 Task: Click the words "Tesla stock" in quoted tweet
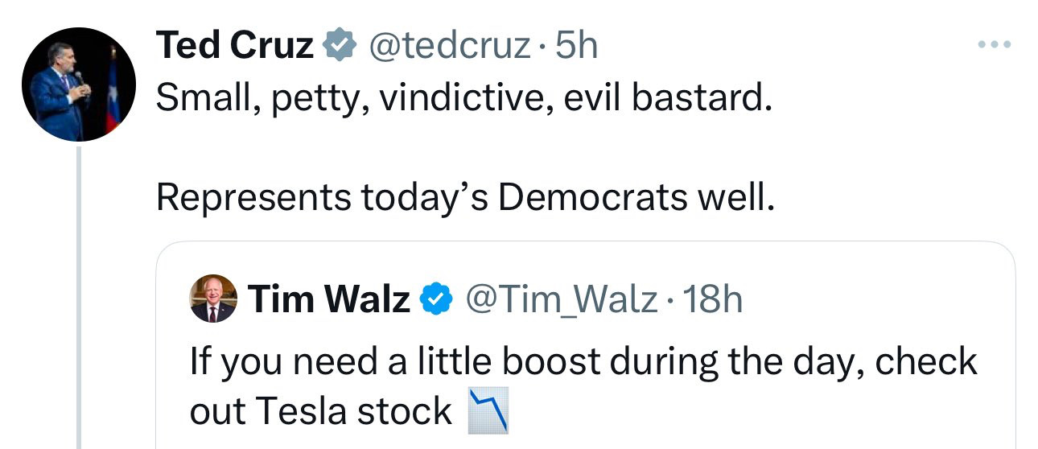click(353, 412)
